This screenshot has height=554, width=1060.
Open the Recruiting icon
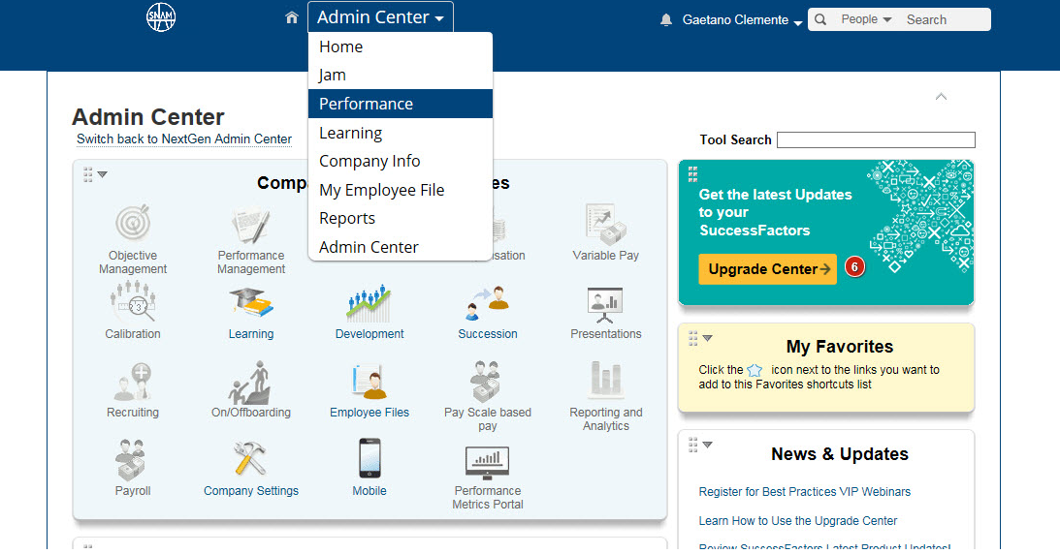[x=133, y=382]
